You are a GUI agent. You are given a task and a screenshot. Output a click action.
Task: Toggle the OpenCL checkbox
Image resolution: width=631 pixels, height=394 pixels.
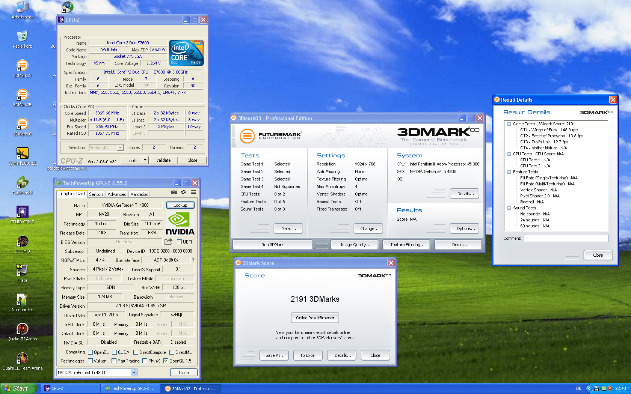91,352
